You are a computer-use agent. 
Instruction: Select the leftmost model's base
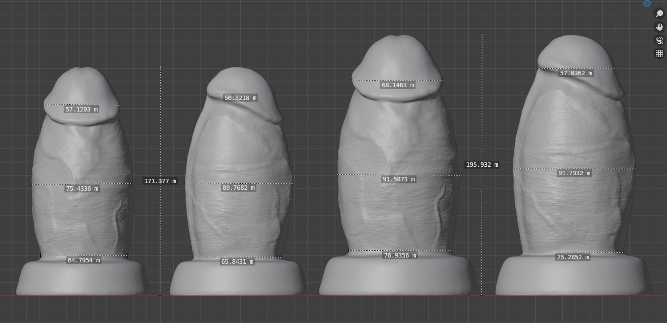click(82, 279)
